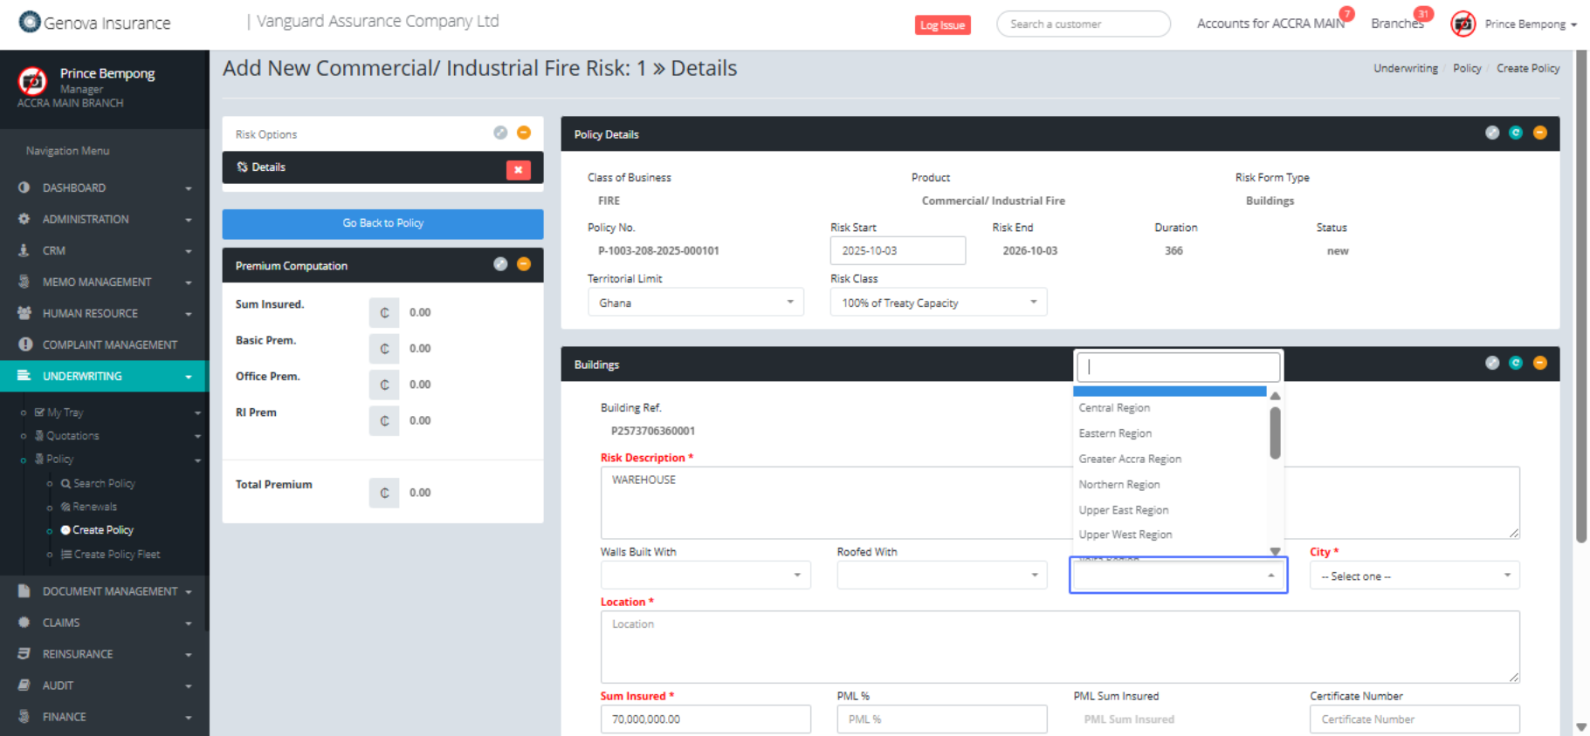Screen dimensions: 1590x736
Task: Expand Buildings panel to fullscreen
Action: [x=1492, y=363]
